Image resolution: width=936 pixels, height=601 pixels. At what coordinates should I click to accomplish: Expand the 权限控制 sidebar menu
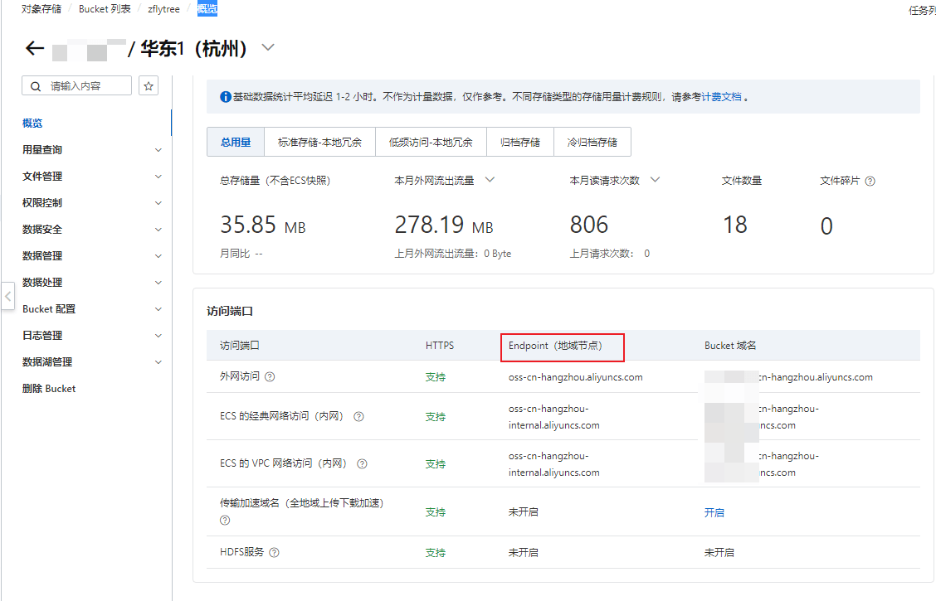click(158, 203)
